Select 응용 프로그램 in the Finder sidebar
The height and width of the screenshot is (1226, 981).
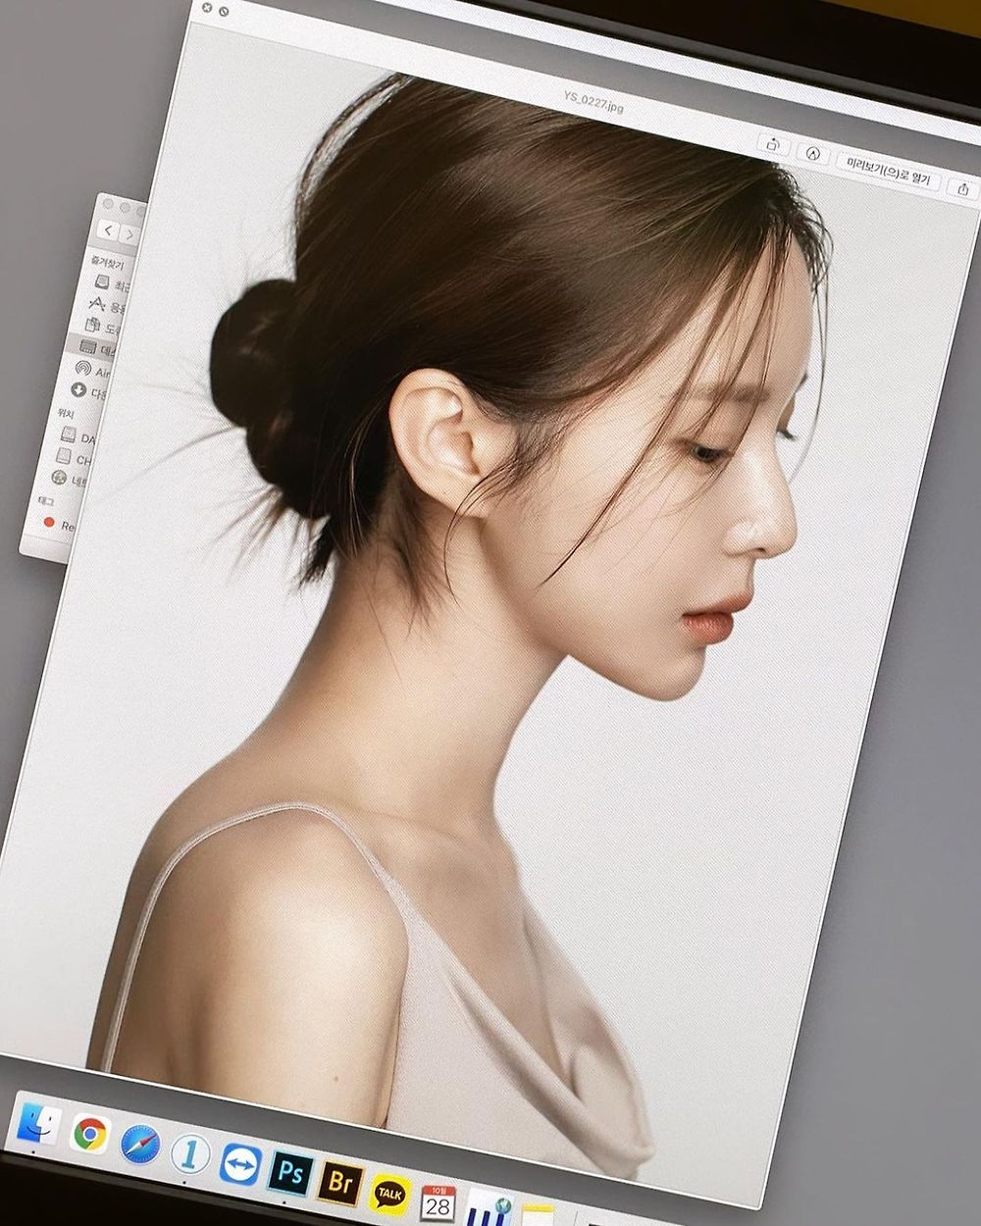(100, 306)
